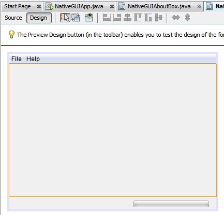
Task: Align components to top in row
Action: (138, 18)
